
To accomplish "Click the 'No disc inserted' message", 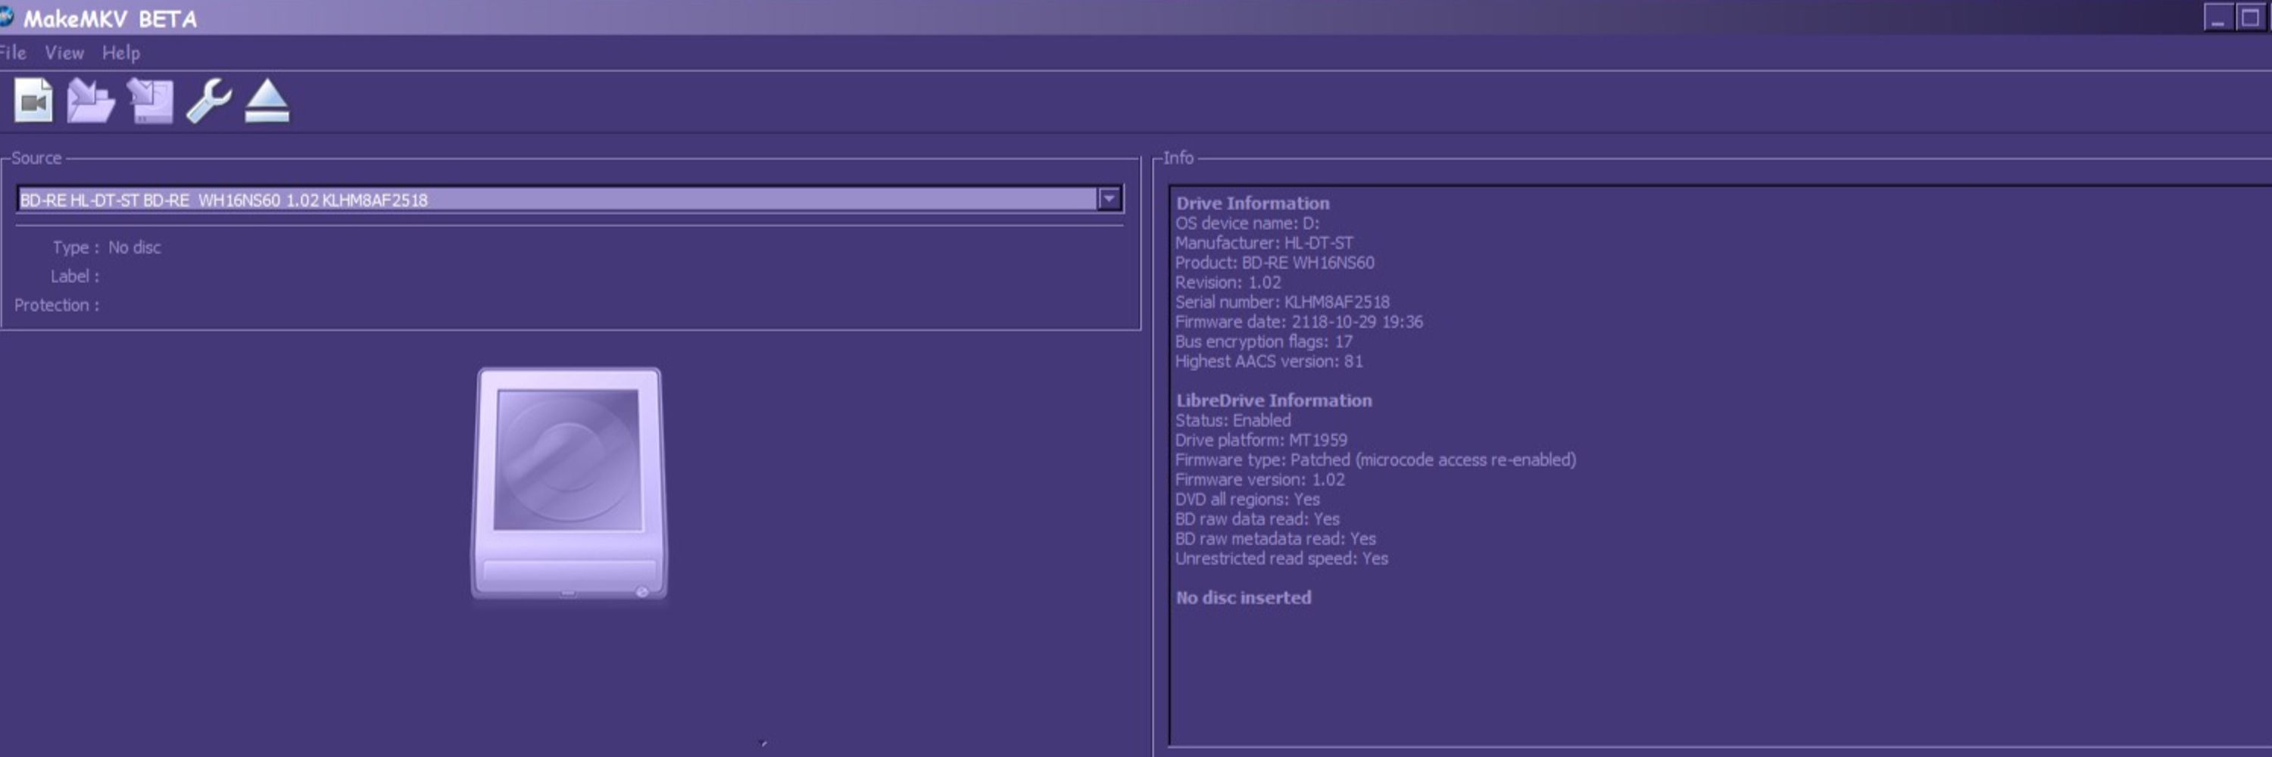I will click(x=1243, y=597).
